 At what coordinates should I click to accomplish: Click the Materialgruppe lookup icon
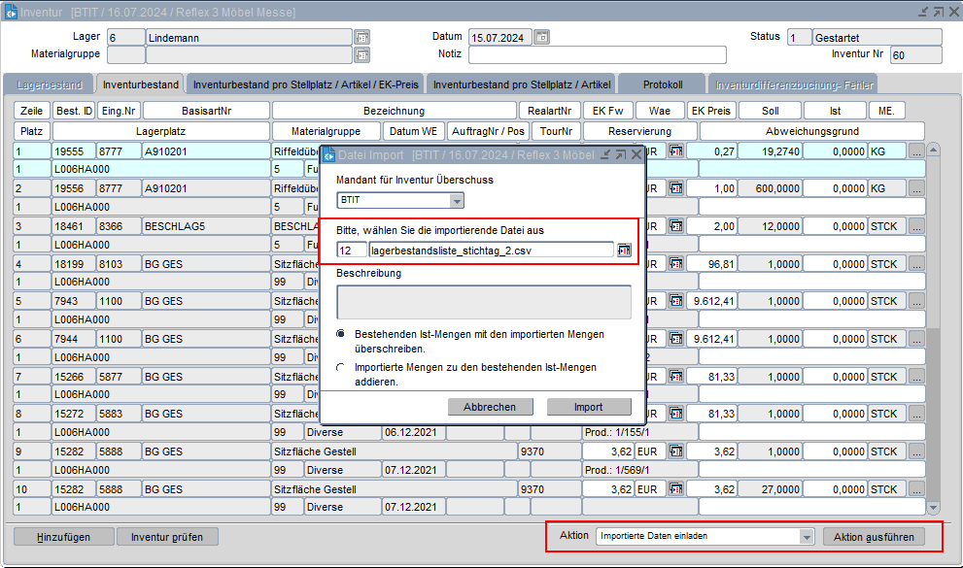tap(361, 54)
